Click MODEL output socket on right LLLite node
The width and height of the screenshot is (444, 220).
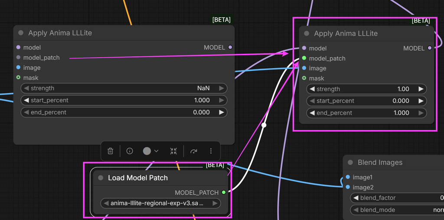[430, 48]
